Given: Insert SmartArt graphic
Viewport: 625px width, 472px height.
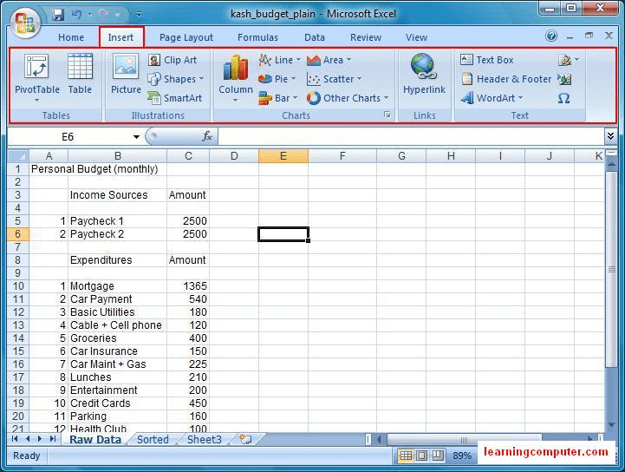Looking at the screenshot, I should [175, 98].
